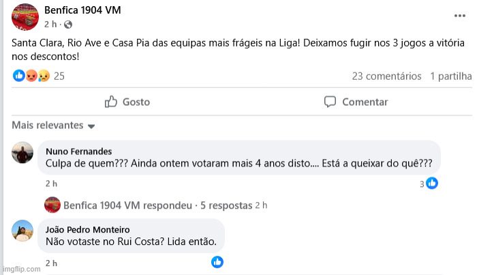Click the Comentar speech bubble button

[x=356, y=102]
